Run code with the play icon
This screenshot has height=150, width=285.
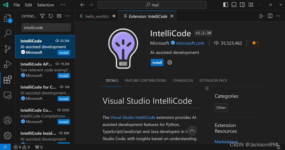(x=261, y=16)
